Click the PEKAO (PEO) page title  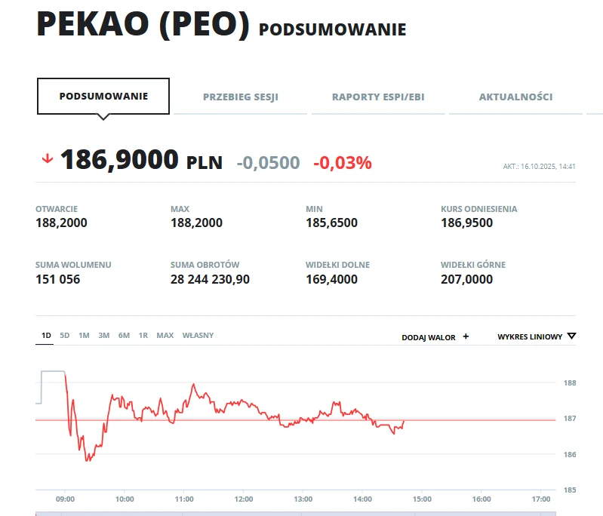click(143, 25)
